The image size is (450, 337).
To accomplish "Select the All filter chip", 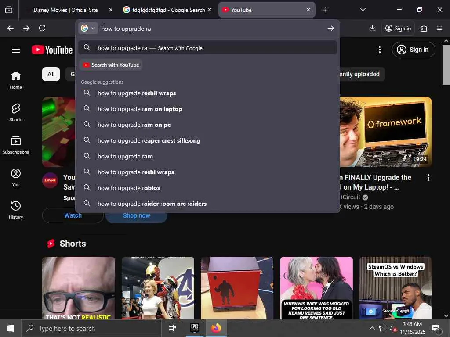I will click(51, 74).
